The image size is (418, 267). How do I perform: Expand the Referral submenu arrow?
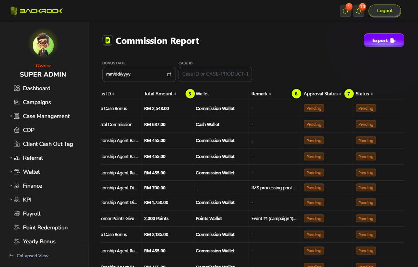(x=11, y=158)
